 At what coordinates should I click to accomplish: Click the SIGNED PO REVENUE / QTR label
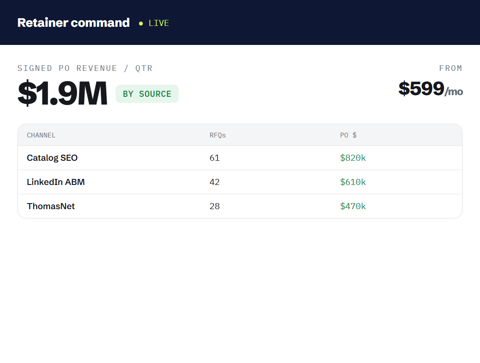(85, 68)
